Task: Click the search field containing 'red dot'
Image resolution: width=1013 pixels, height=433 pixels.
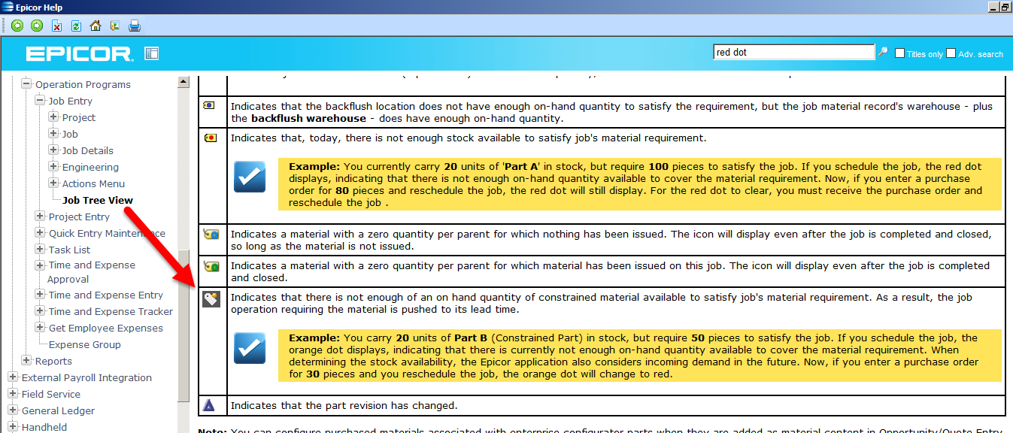Action: click(794, 53)
